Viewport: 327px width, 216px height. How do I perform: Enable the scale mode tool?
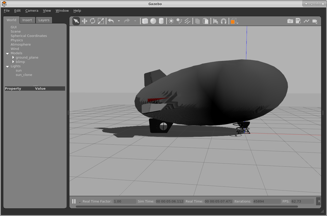pyautogui.click(x=101, y=21)
